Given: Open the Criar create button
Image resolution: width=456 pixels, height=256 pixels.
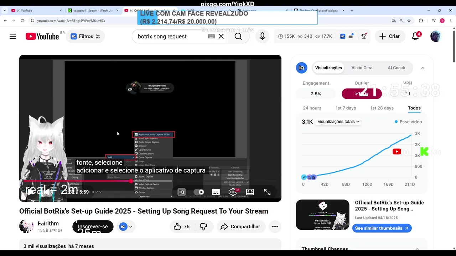Looking at the screenshot, I should [x=389, y=36].
